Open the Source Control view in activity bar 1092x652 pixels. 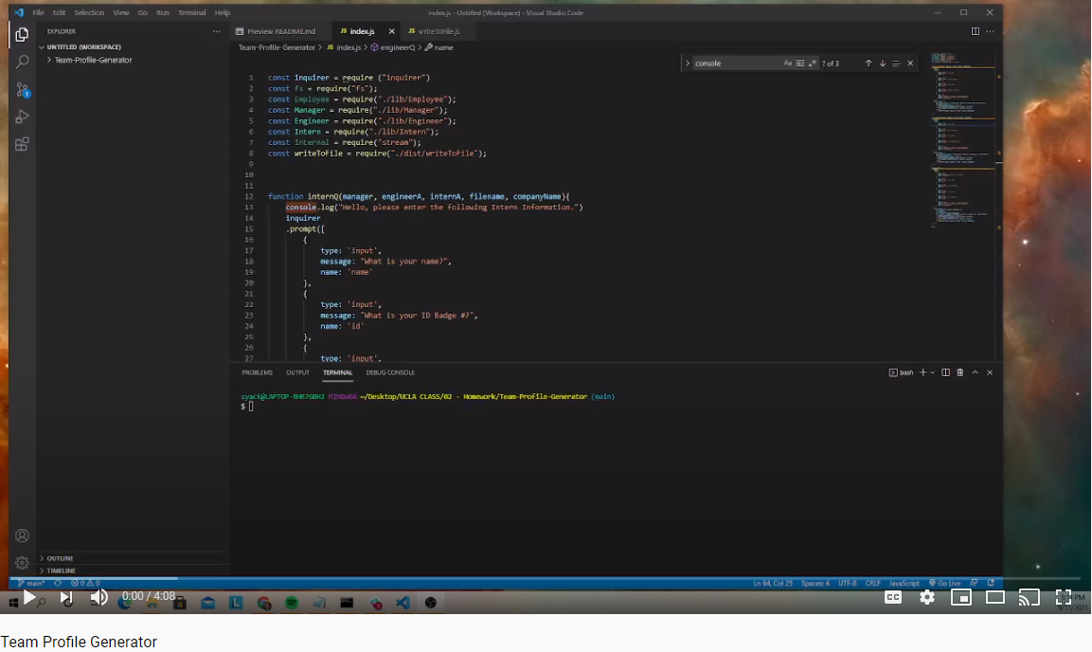coord(22,90)
